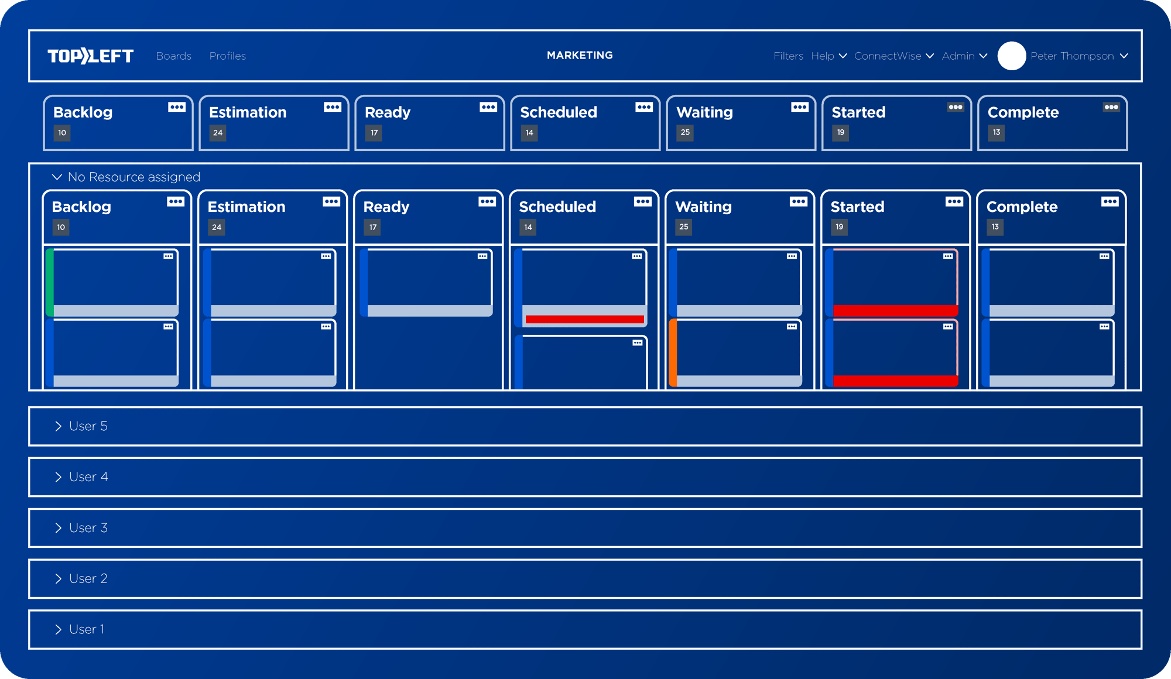This screenshot has height=679, width=1171.
Task: Collapse the No Resource assigned section
Action: (55, 177)
